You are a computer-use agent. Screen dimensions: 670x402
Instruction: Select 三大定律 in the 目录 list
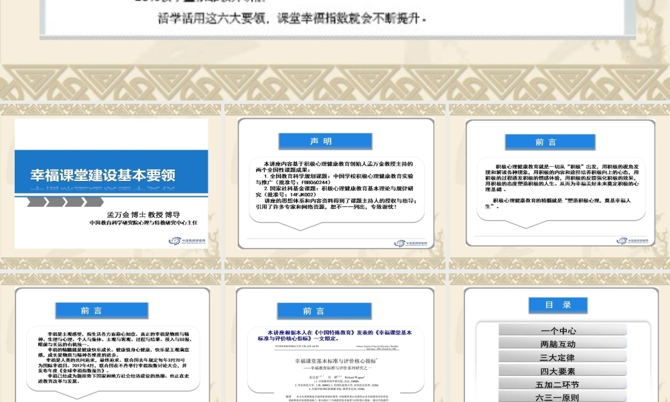(562, 357)
